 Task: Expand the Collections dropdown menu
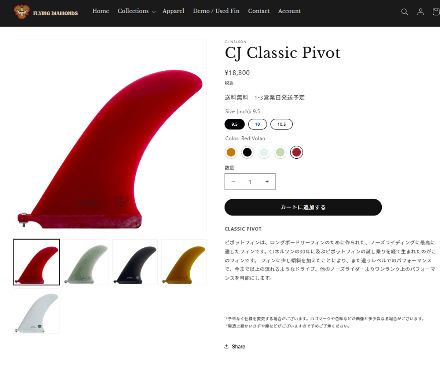(x=136, y=11)
